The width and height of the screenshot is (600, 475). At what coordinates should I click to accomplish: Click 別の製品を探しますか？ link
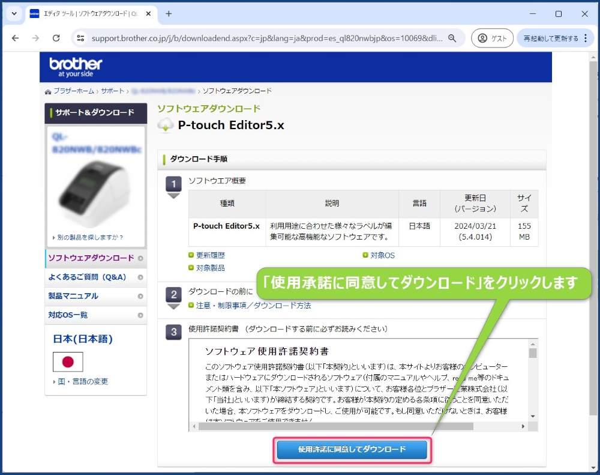click(x=90, y=238)
